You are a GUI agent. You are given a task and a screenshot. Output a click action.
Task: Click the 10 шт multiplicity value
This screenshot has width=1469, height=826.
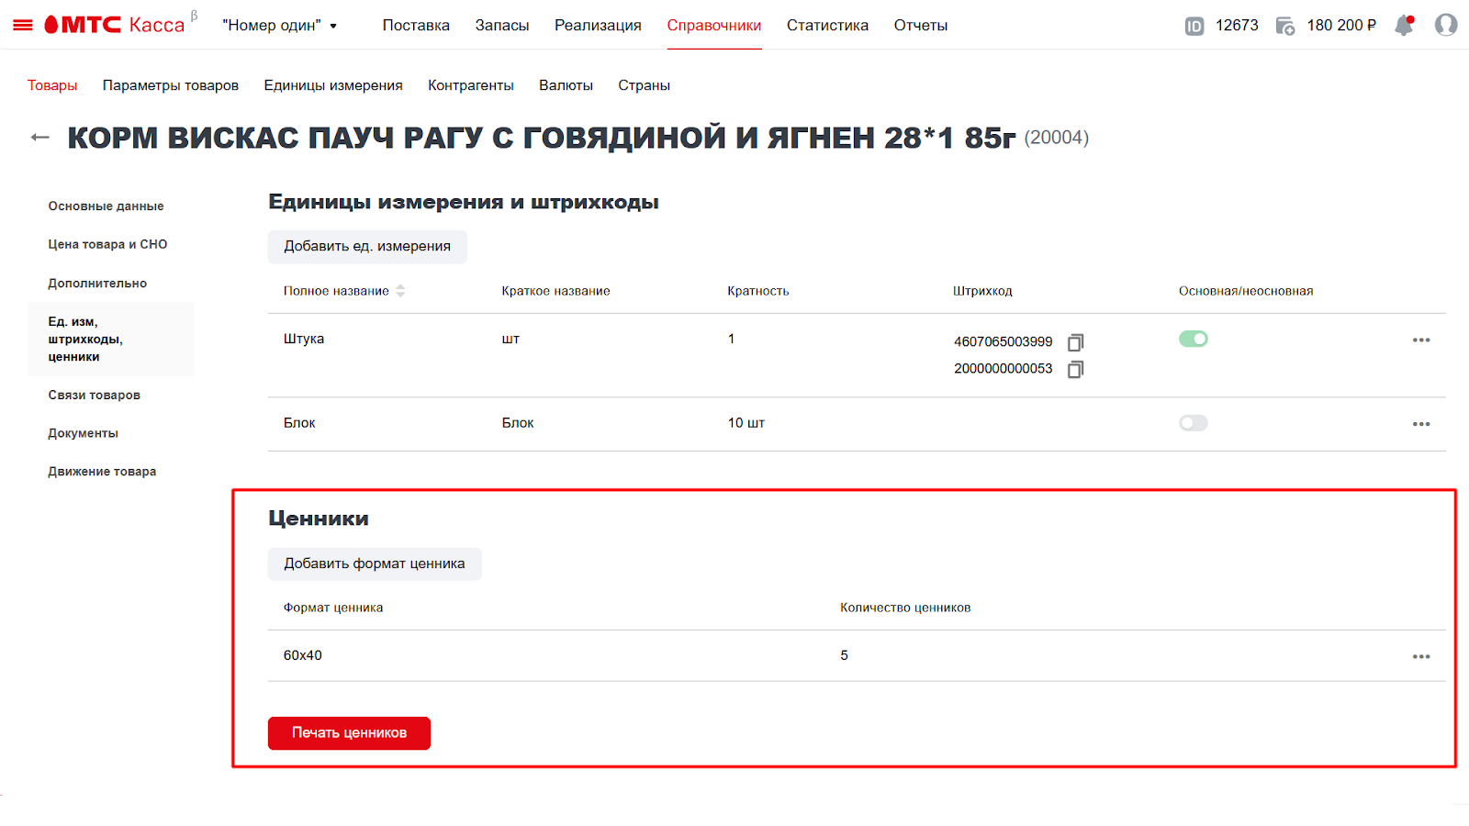[x=746, y=423]
